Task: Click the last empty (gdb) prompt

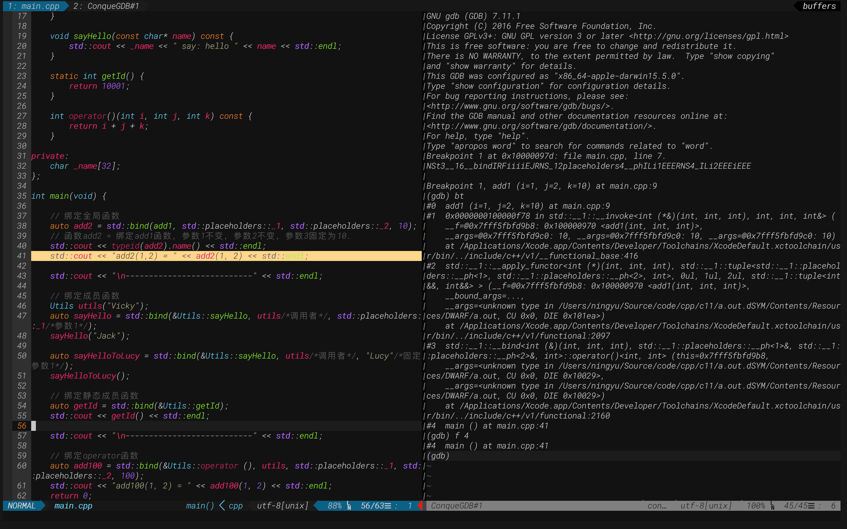Action: 438,456
